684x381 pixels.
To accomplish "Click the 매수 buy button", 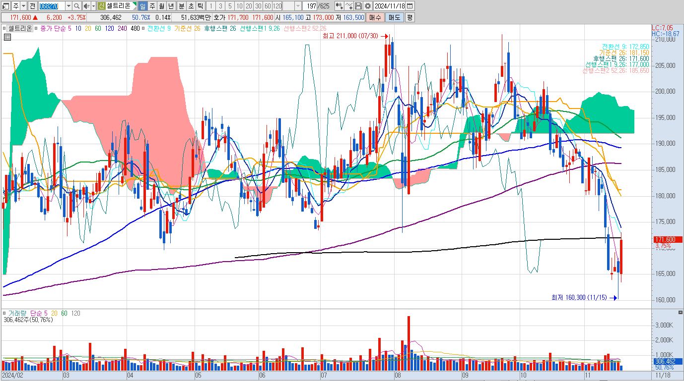I will point(375,17).
